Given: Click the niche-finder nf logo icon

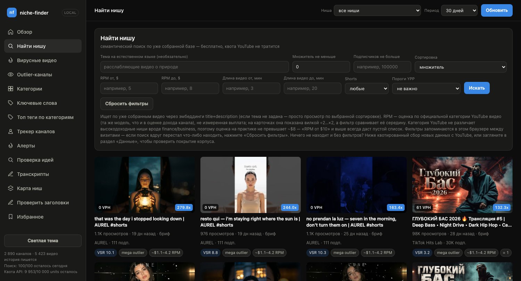Looking at the screenshot, I should (x=12, y=12).
